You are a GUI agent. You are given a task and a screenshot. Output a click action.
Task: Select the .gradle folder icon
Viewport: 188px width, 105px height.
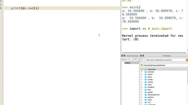[x=146, y=92]
